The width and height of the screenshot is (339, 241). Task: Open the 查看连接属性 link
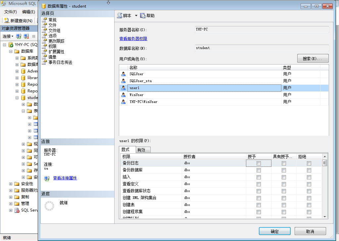[x=65, y=178]
